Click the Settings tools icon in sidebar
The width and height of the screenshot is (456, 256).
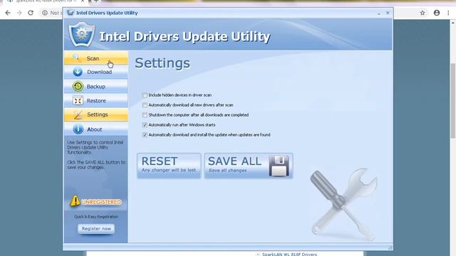tap(78, 115)
